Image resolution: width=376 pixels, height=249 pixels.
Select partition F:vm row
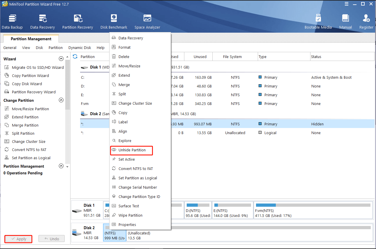(227, 104)
